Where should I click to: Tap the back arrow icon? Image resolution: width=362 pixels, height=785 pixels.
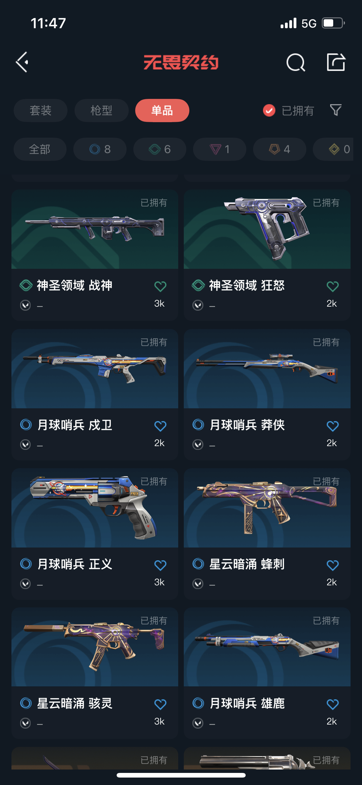tap(22, 62)
